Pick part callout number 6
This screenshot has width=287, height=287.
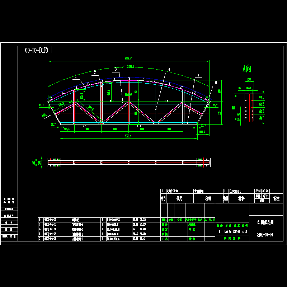[x=216, y=82]
